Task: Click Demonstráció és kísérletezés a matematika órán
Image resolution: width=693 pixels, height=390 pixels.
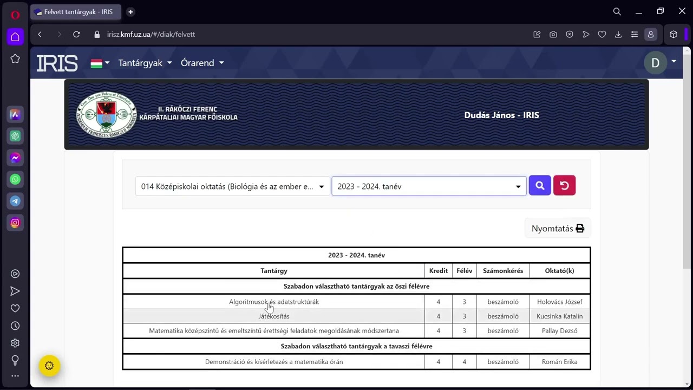Action: [274, 362]
